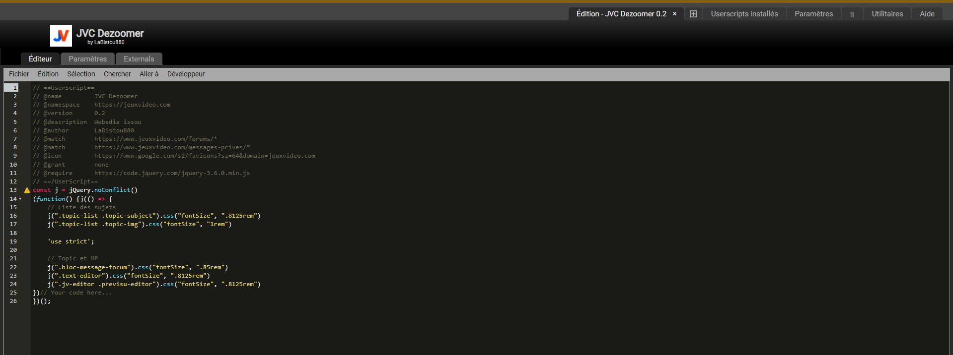Click line number 1 in gutter
The image size is (953, 355).
[15, 88]
